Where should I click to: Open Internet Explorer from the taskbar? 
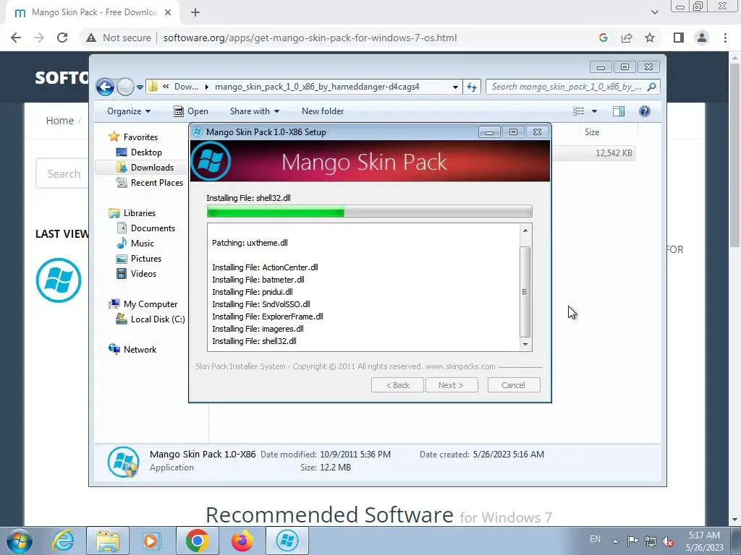pyautogui.click(x=63, y=541)
